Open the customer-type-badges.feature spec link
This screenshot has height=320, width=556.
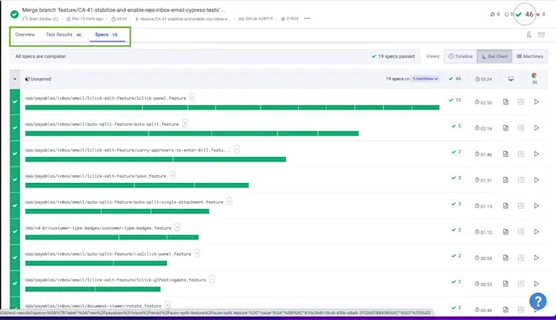pos(98,228)
